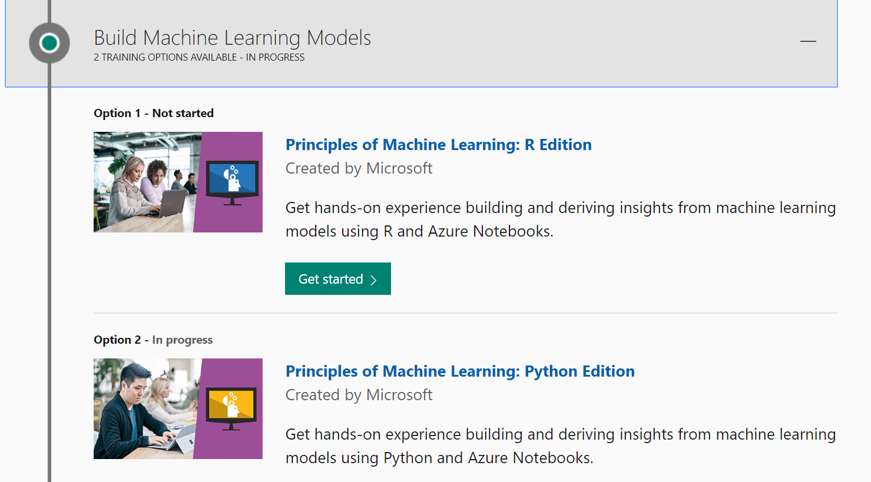Click the Option 2 - In progress label
871x482 pixels.
(153, 340)
